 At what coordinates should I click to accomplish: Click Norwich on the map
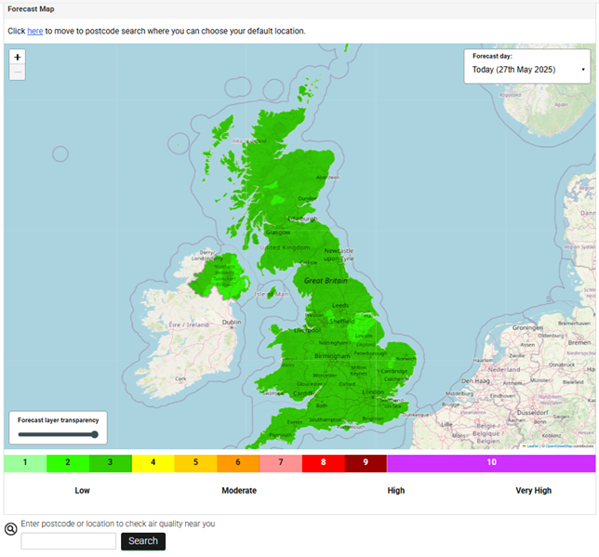[406, 359]
